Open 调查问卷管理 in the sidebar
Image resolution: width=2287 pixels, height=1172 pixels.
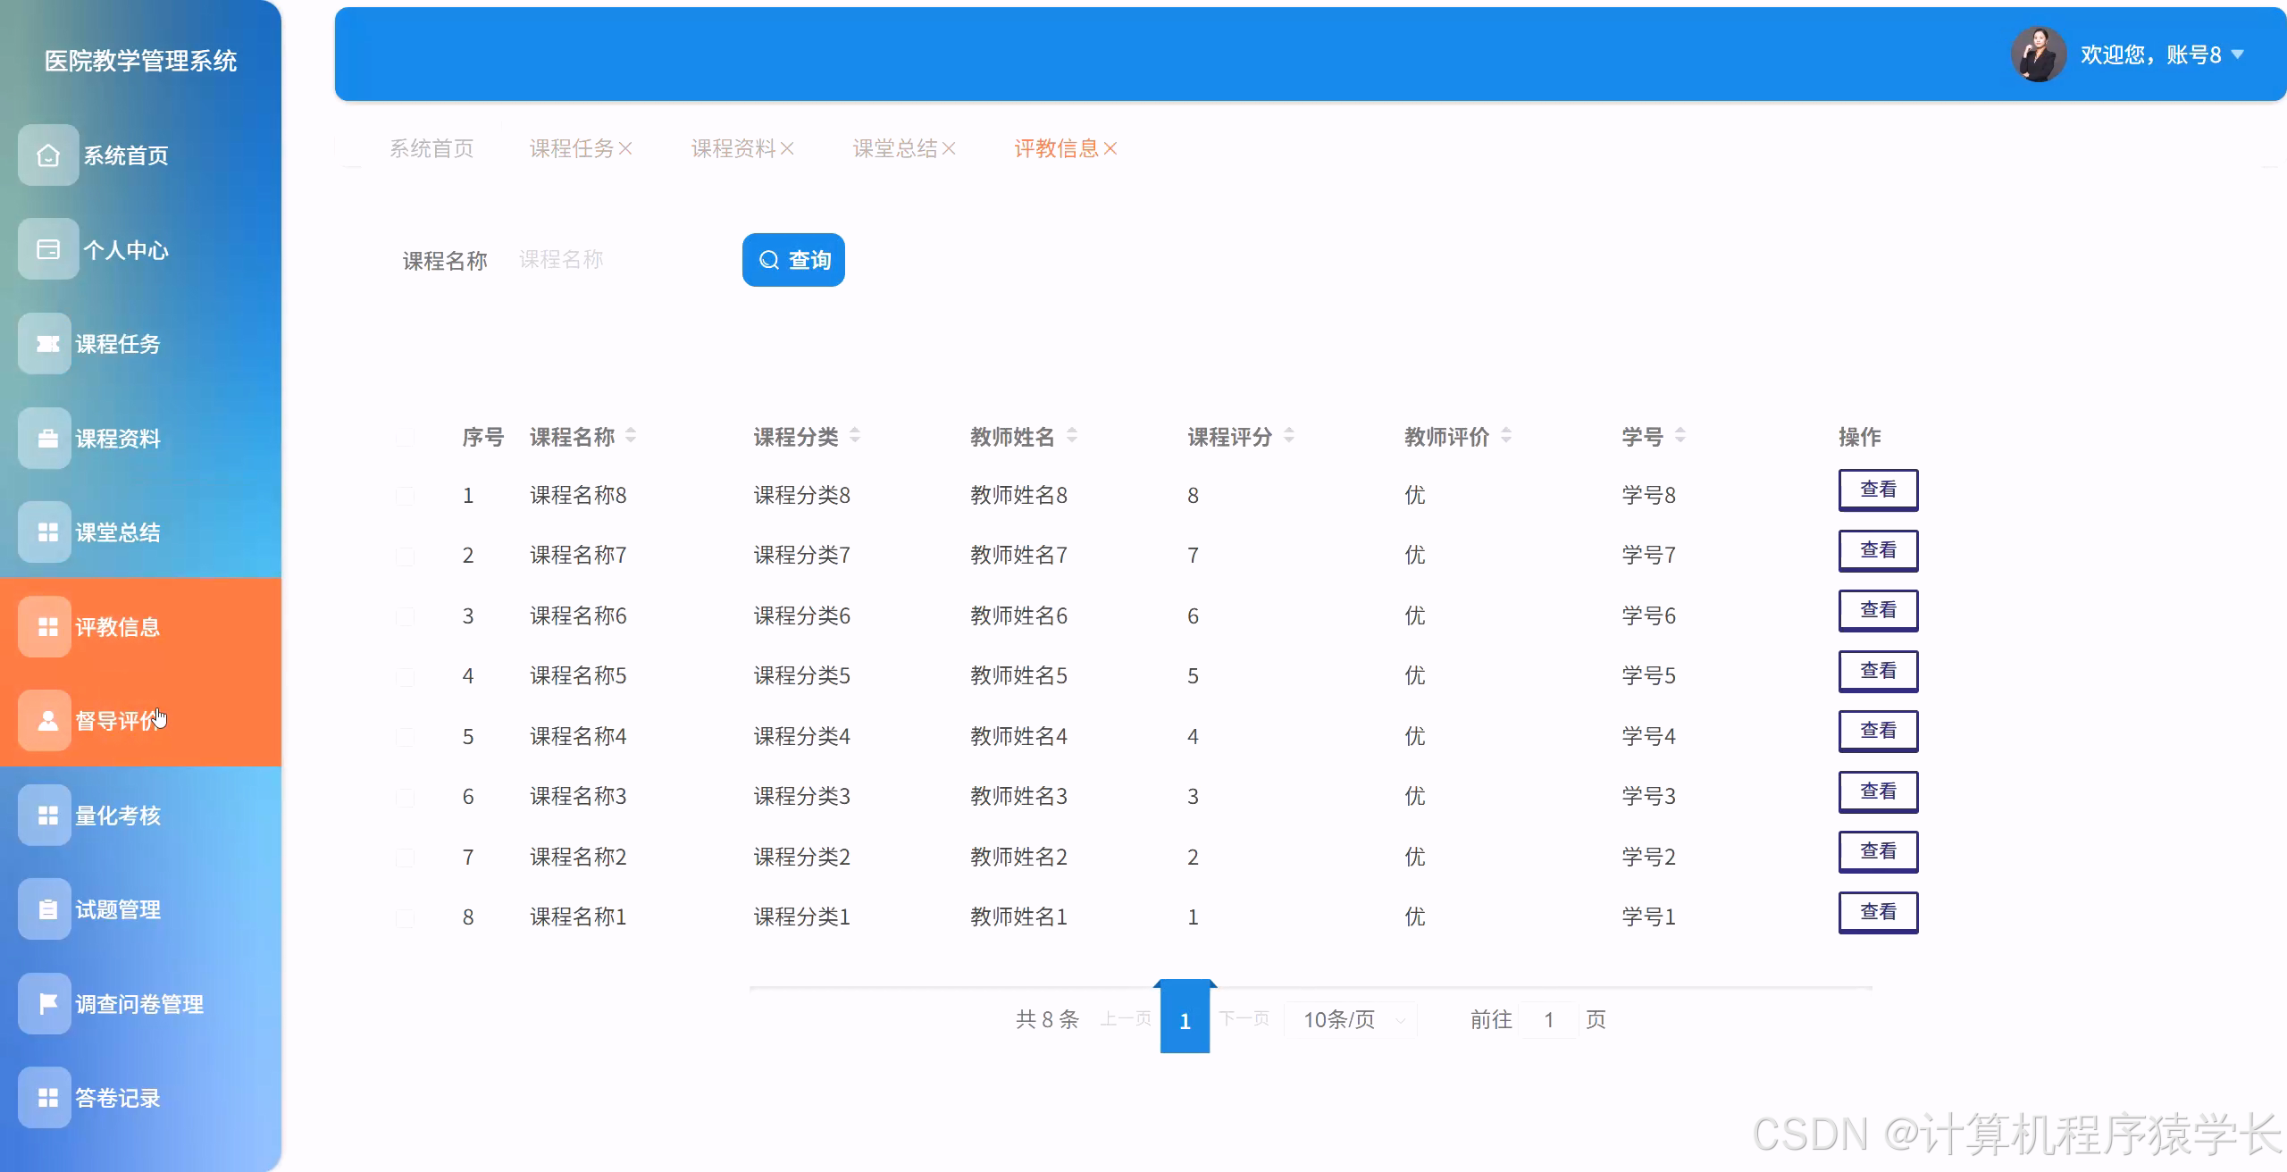point(140,1004)
